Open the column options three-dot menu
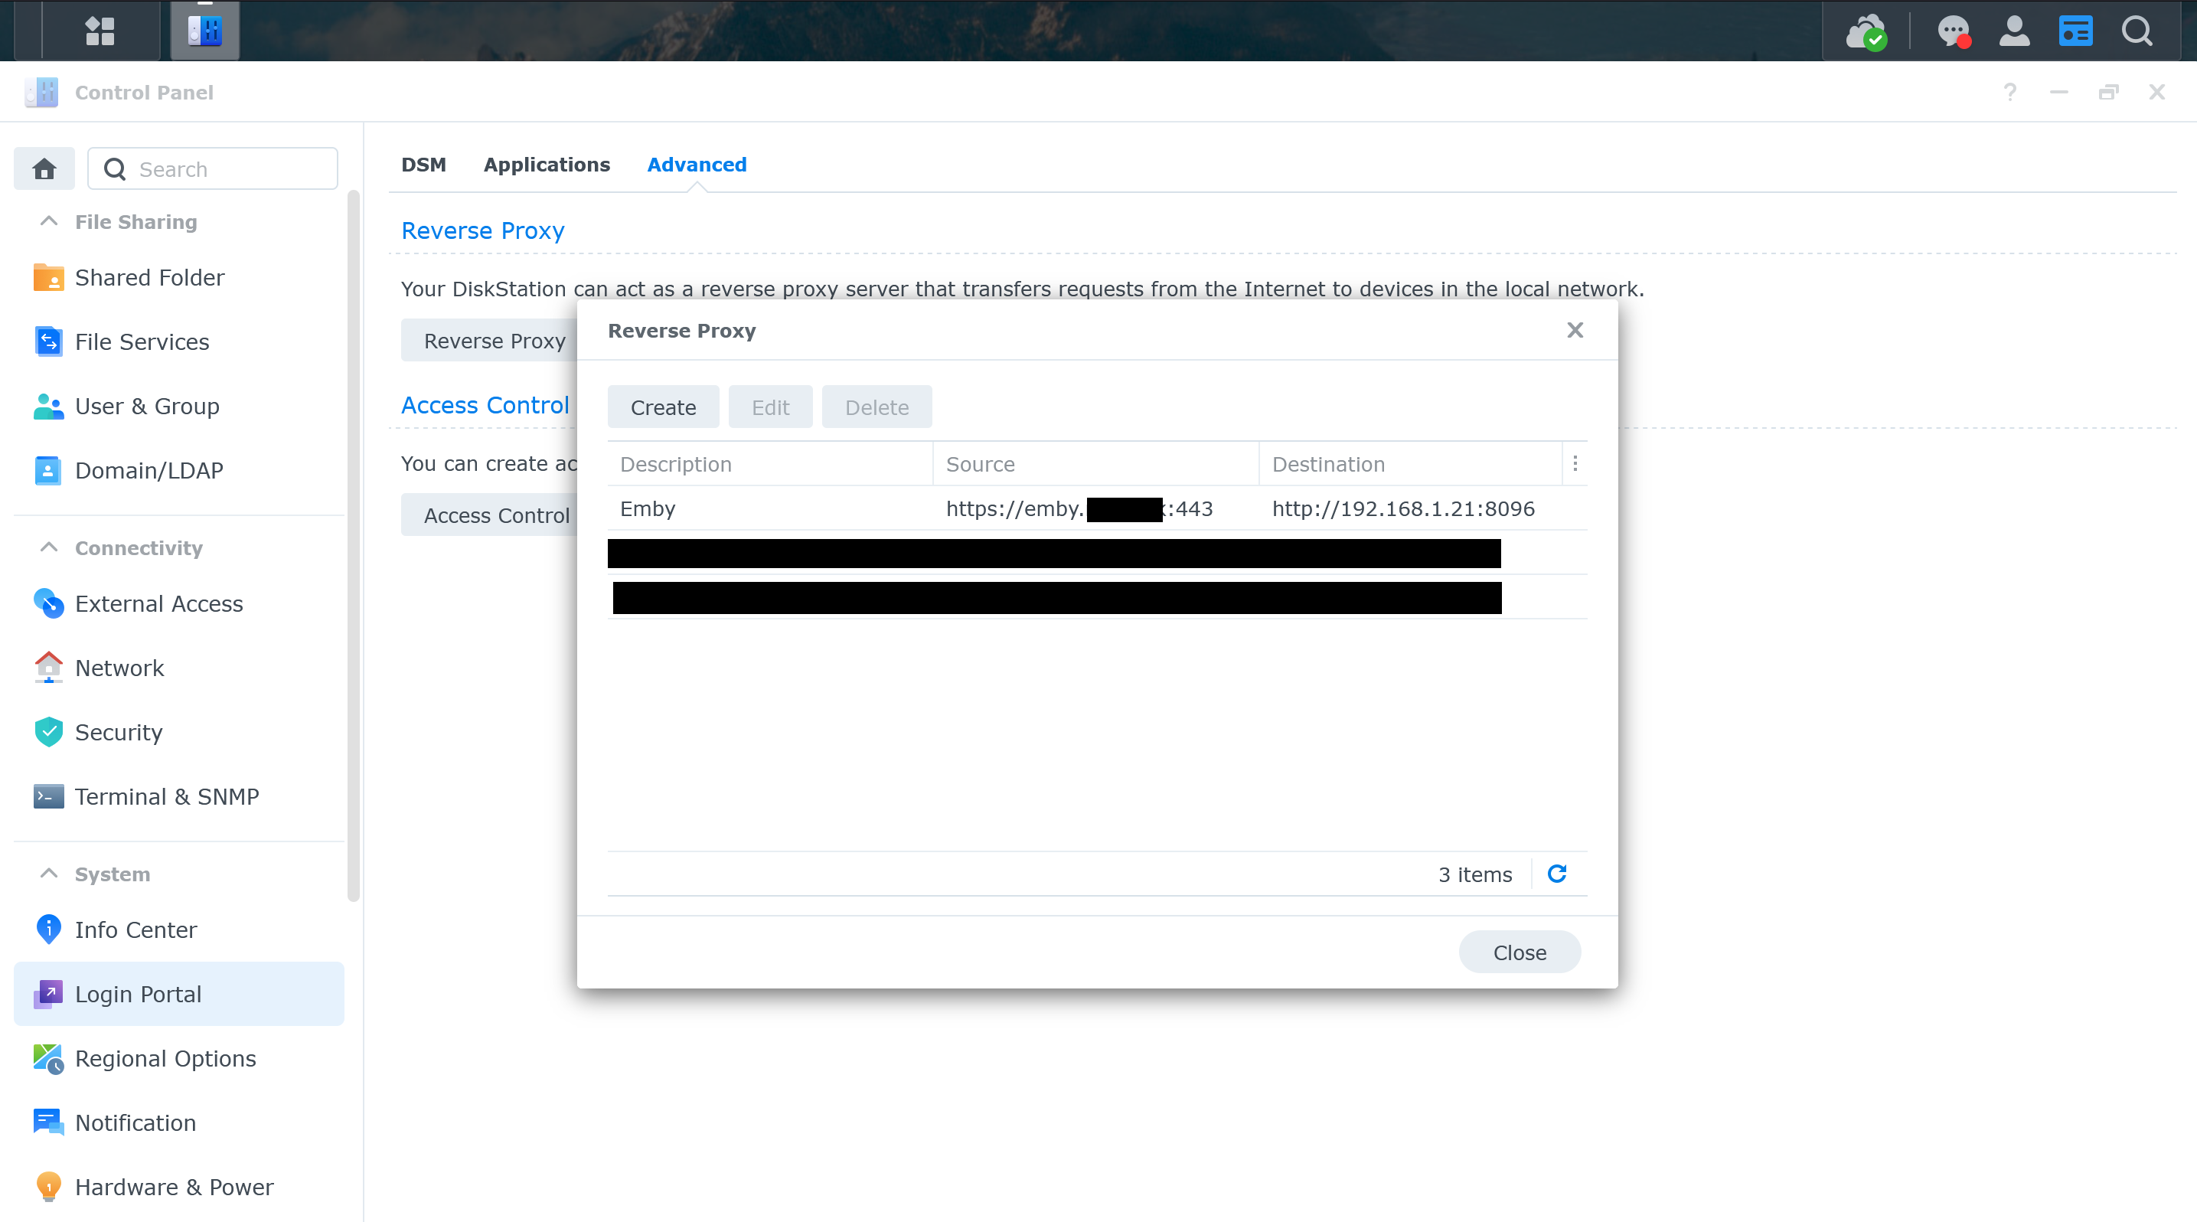Screen dimensions: 2197x1222 [1575, 464]
